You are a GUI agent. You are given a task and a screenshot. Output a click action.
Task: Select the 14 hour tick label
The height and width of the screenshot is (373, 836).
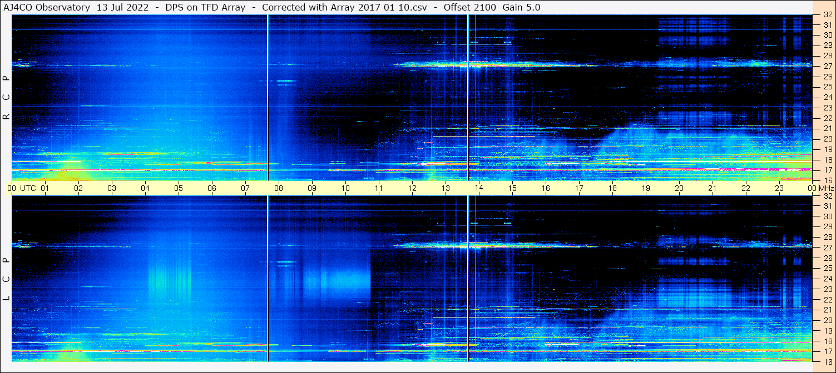pos(479,188)
